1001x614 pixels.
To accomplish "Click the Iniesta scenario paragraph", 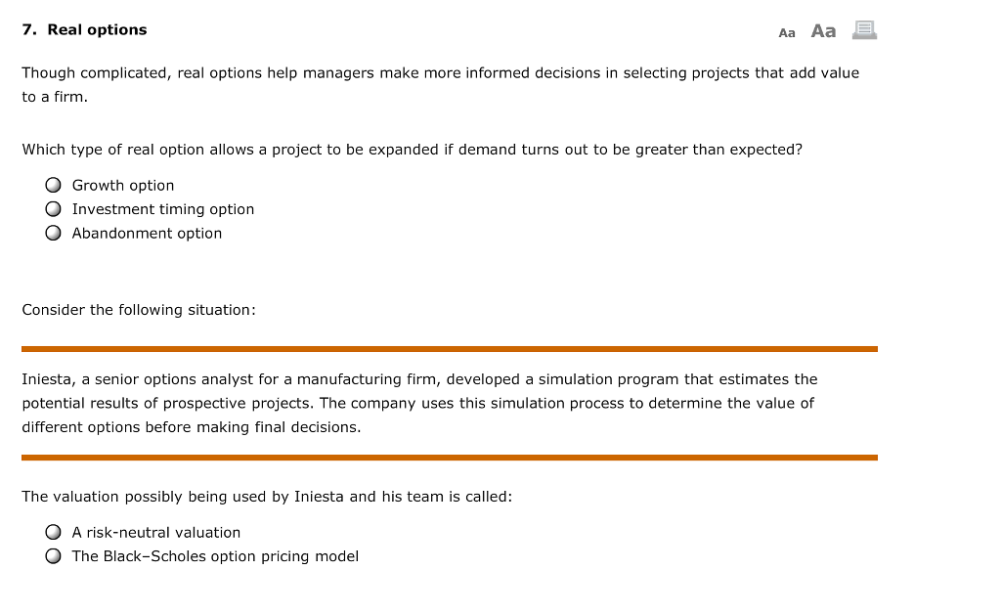I will click(418, 402).
